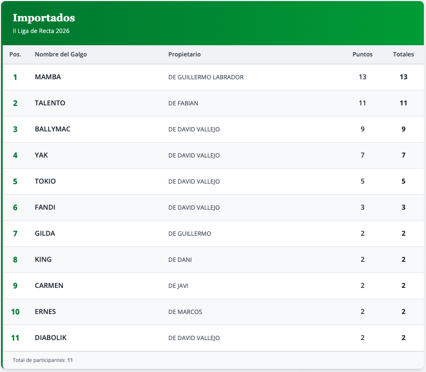The height and width of the screenshot is (372, 426).
Task: Click the CARMEN greyhound name
Action: tap(49, 286)
